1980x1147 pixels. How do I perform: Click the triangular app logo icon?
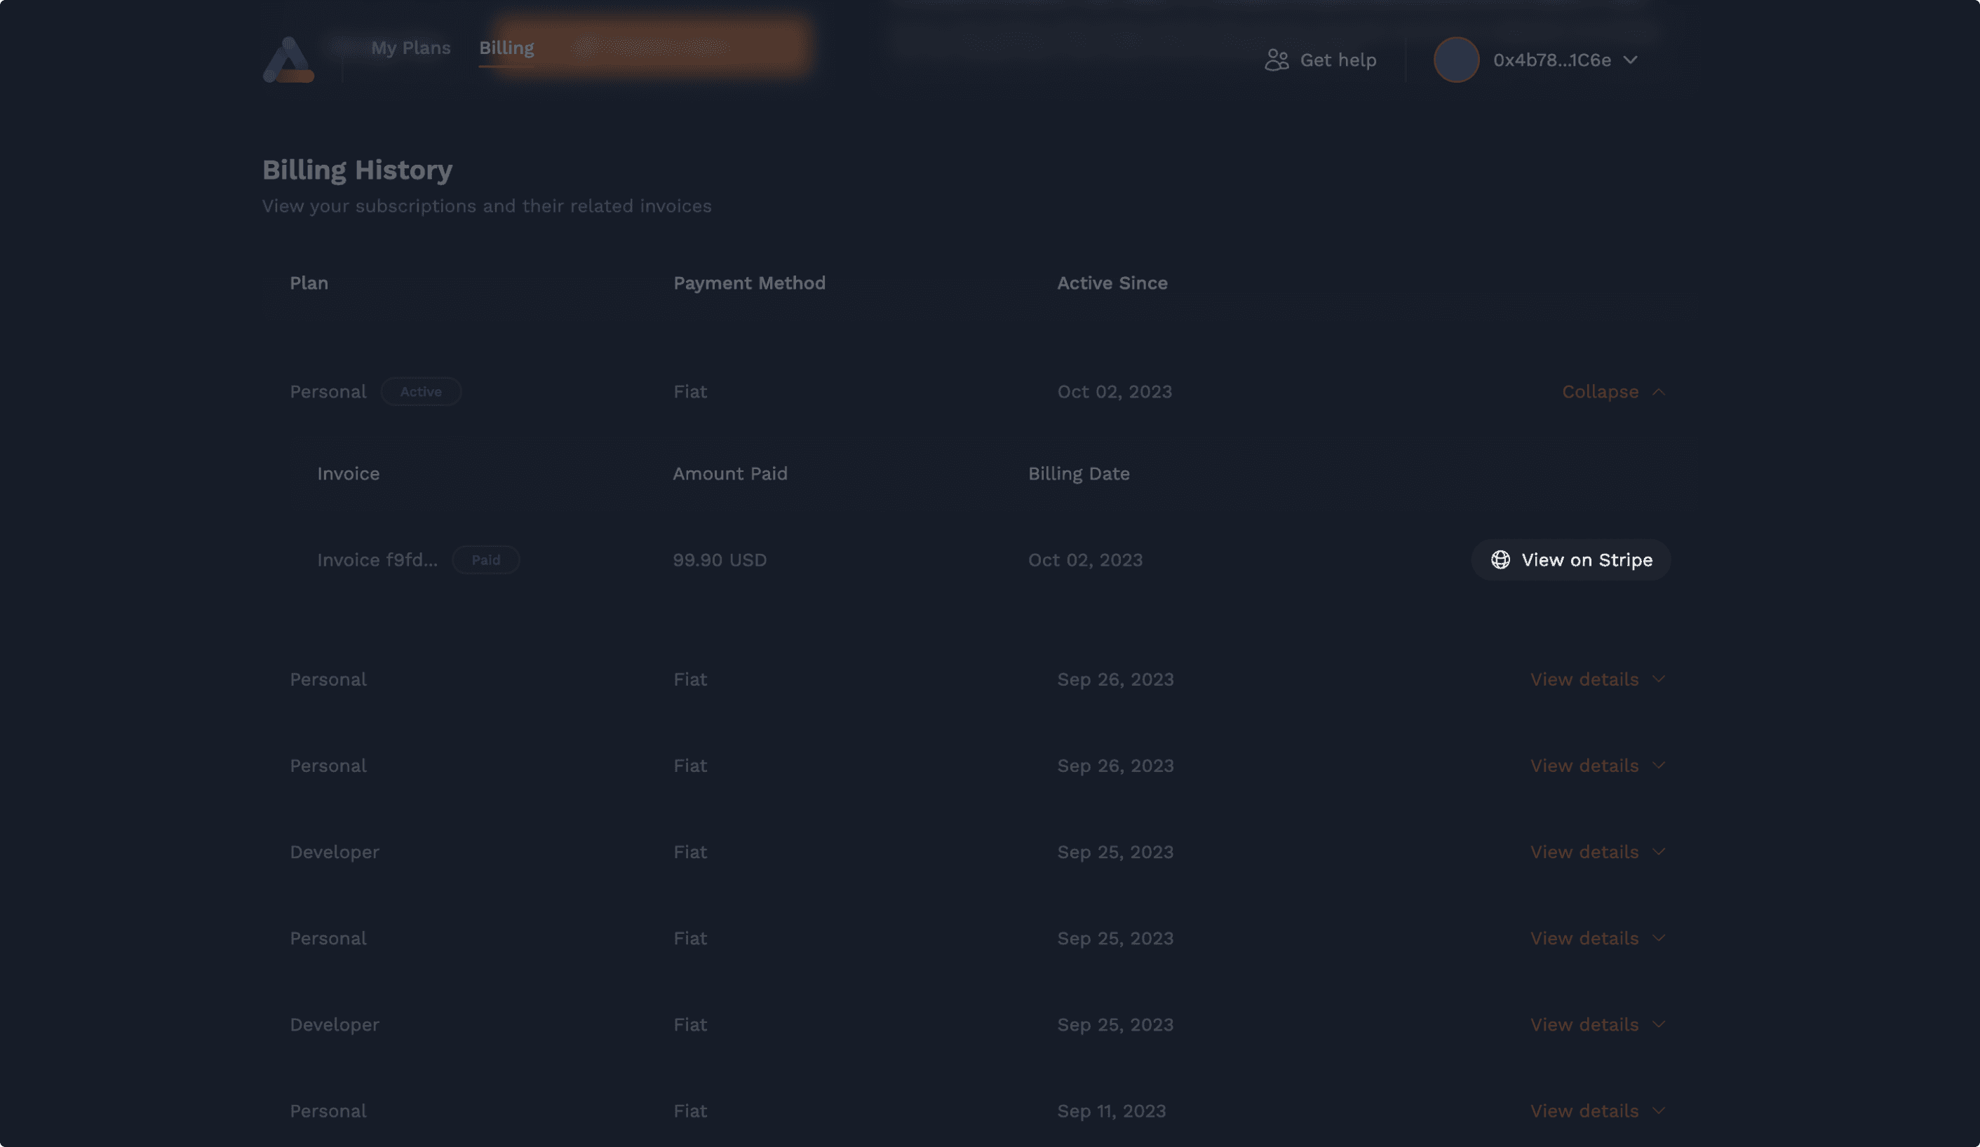pyautogui.click(x=288, y=60)
